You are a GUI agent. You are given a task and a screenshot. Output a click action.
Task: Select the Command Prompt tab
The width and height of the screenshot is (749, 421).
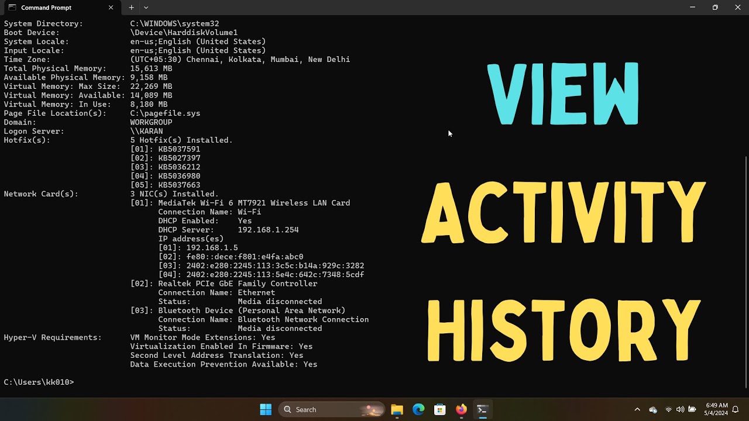click(61, 8)
